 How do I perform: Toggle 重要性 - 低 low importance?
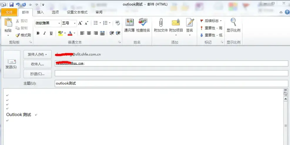click(211, 35)
